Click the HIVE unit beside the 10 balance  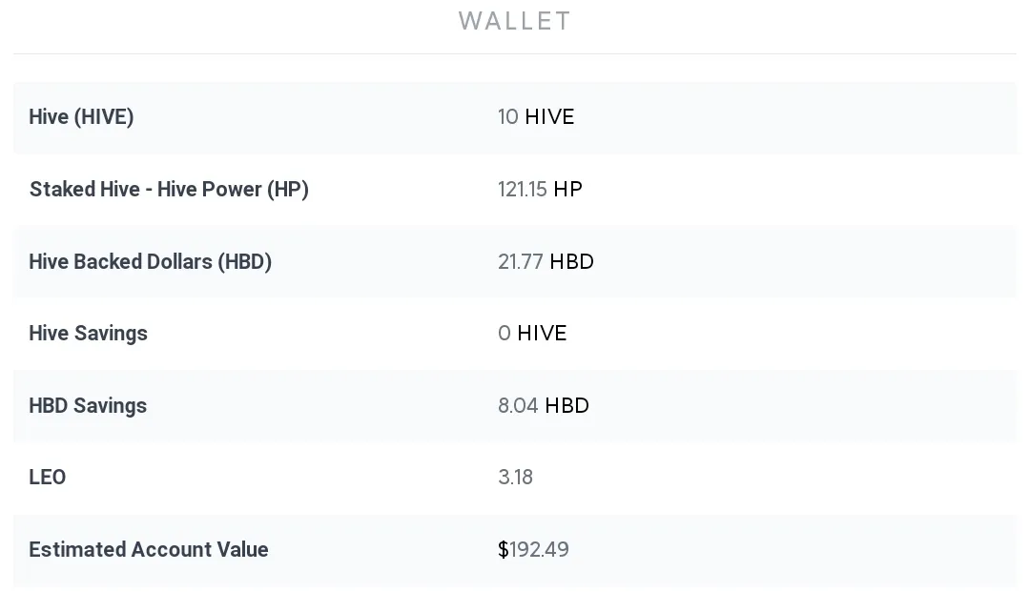coord(549,117)
